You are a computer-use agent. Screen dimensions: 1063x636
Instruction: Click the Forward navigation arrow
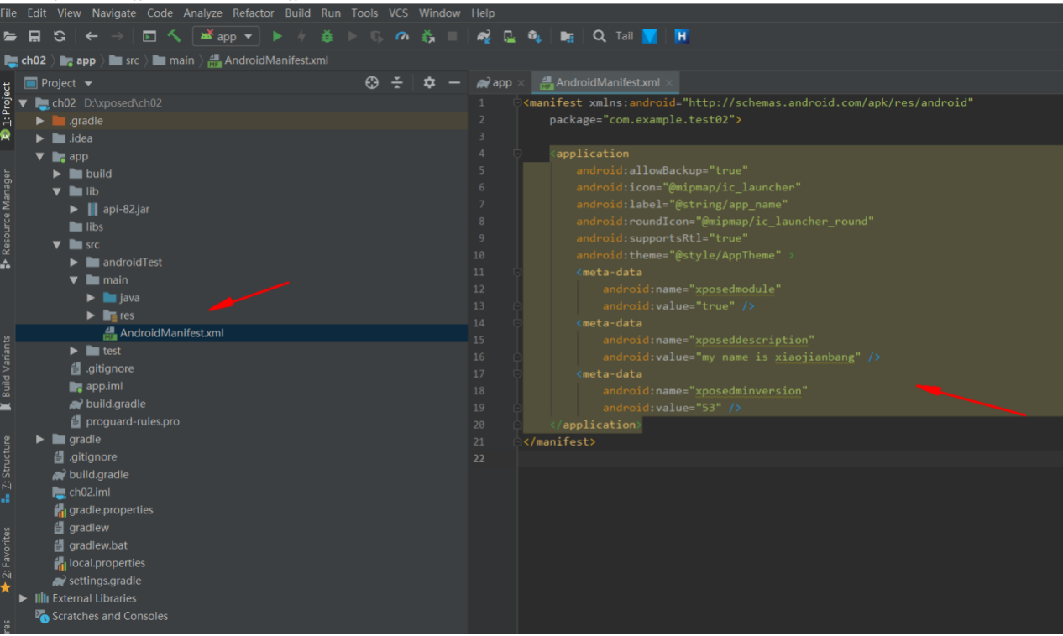[117, 36]
